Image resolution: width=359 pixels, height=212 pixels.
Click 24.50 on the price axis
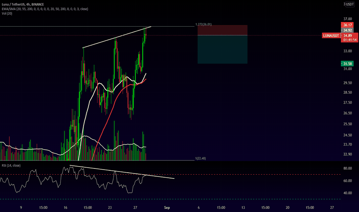click(347, 135)
